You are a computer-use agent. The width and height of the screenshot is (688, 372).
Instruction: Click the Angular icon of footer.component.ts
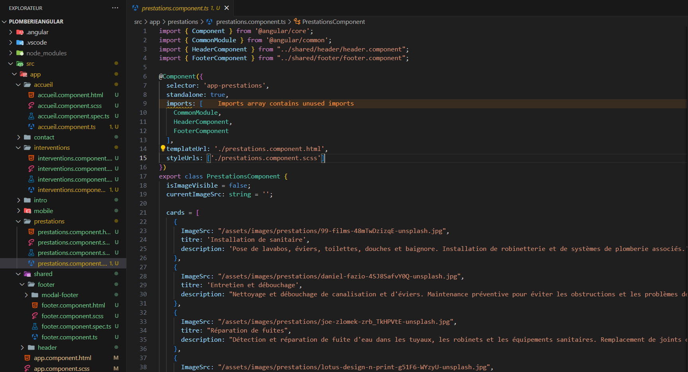35,337
